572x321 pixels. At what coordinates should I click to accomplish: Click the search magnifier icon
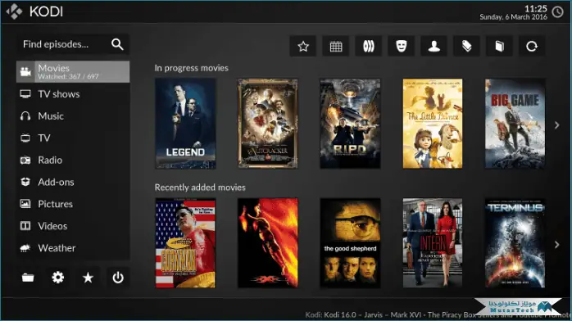(117, 44)
